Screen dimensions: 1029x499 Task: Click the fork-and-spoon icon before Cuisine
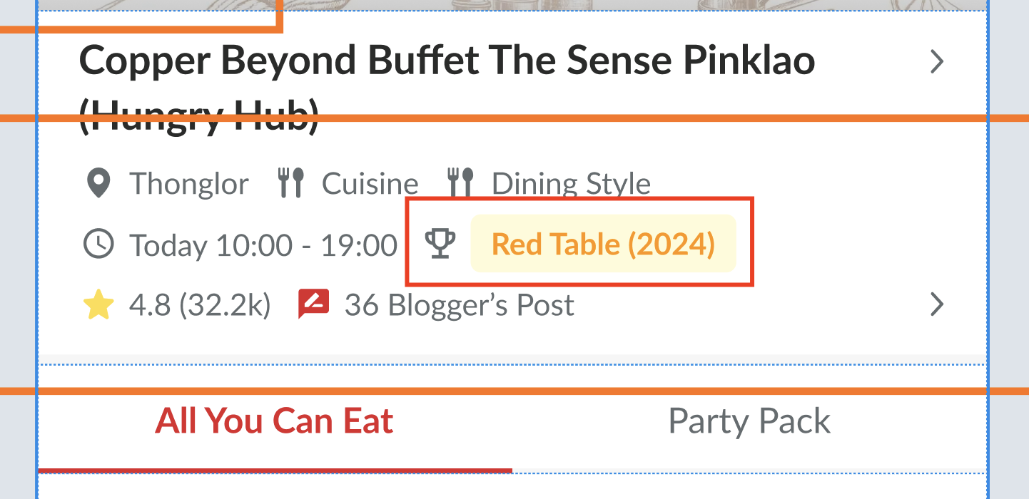click(290, 183)
